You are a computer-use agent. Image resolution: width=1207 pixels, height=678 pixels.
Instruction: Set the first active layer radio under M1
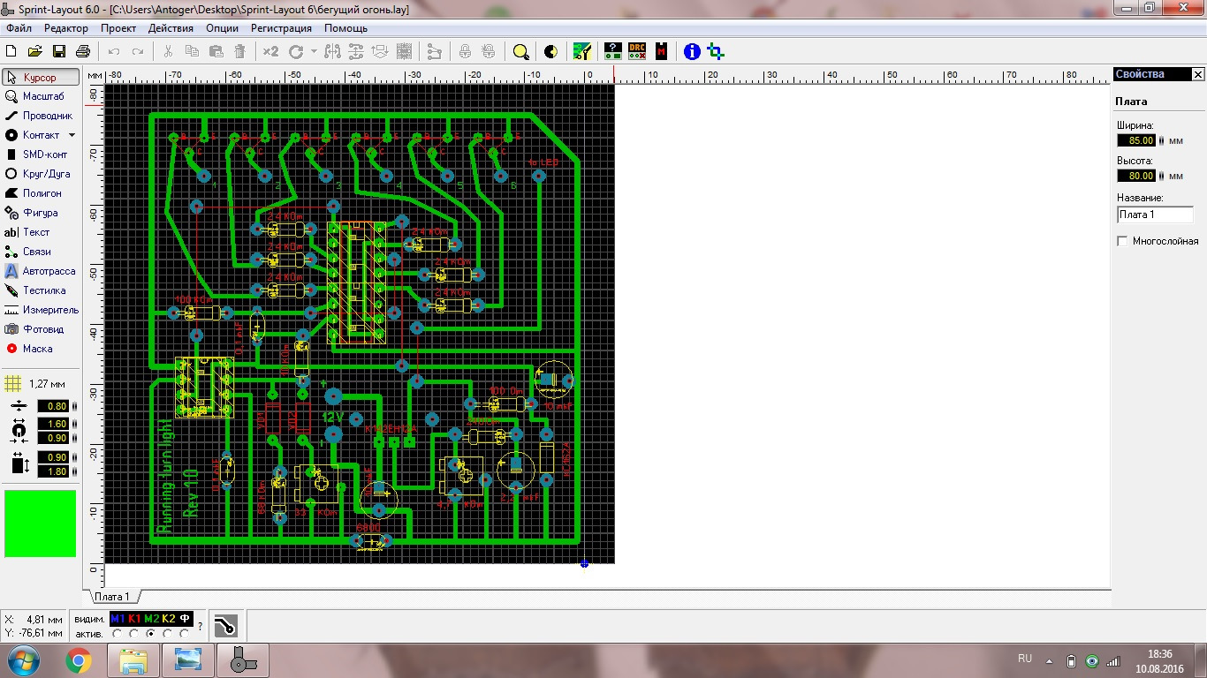click(117, 633)
